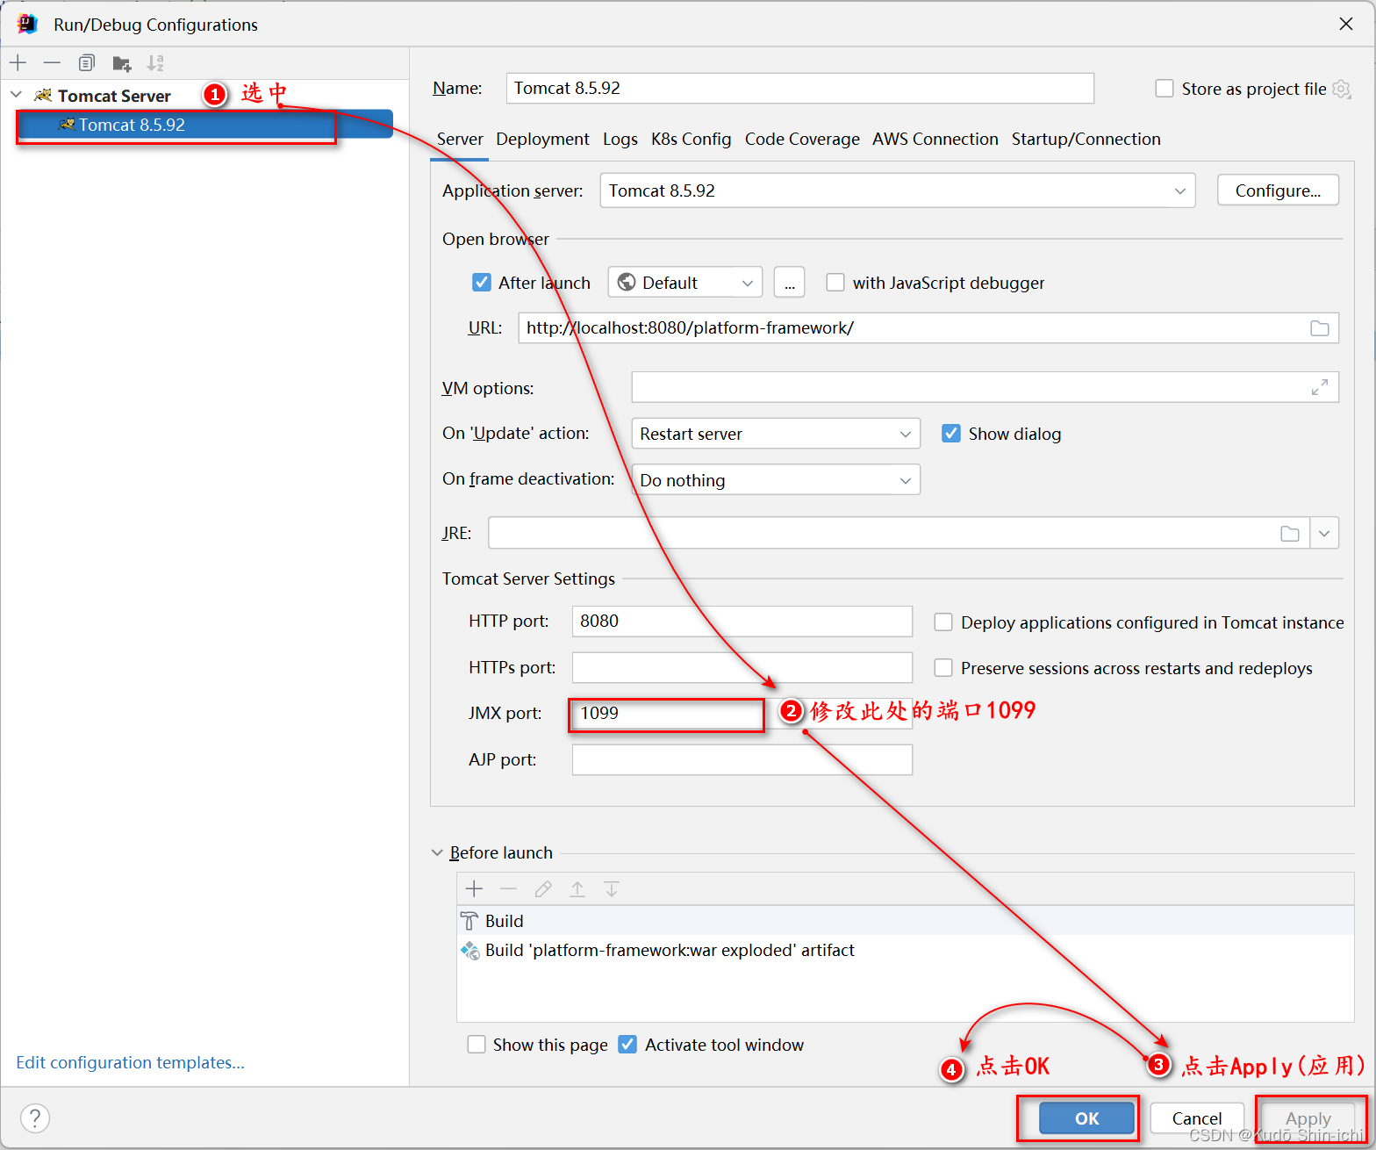Image resolution: width=1376 pixels, height=1150 pixels.
Task: Check Show this page option
Action: tap(477, 1045)
